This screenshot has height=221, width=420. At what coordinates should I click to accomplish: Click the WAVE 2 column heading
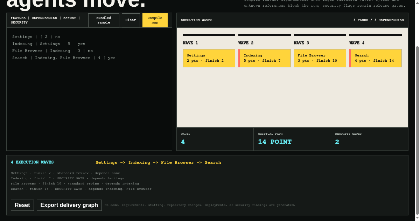246,43
